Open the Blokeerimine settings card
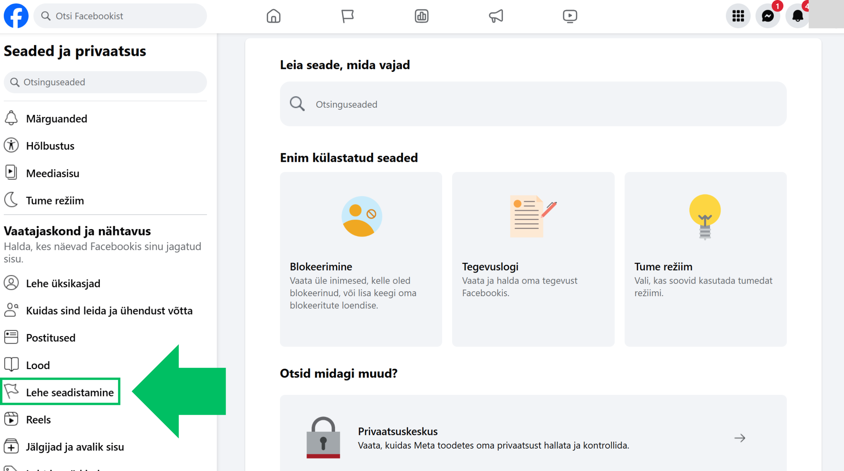 click(361, 259)
